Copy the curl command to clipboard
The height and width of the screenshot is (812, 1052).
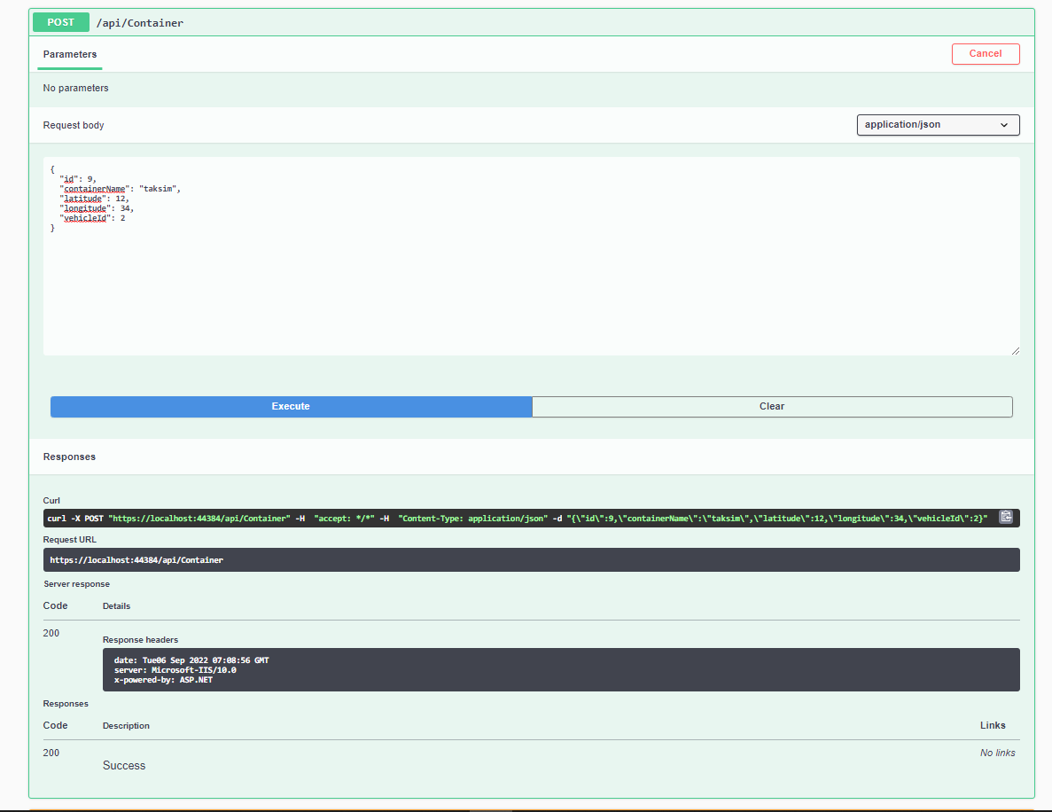tap(1006, 517)
